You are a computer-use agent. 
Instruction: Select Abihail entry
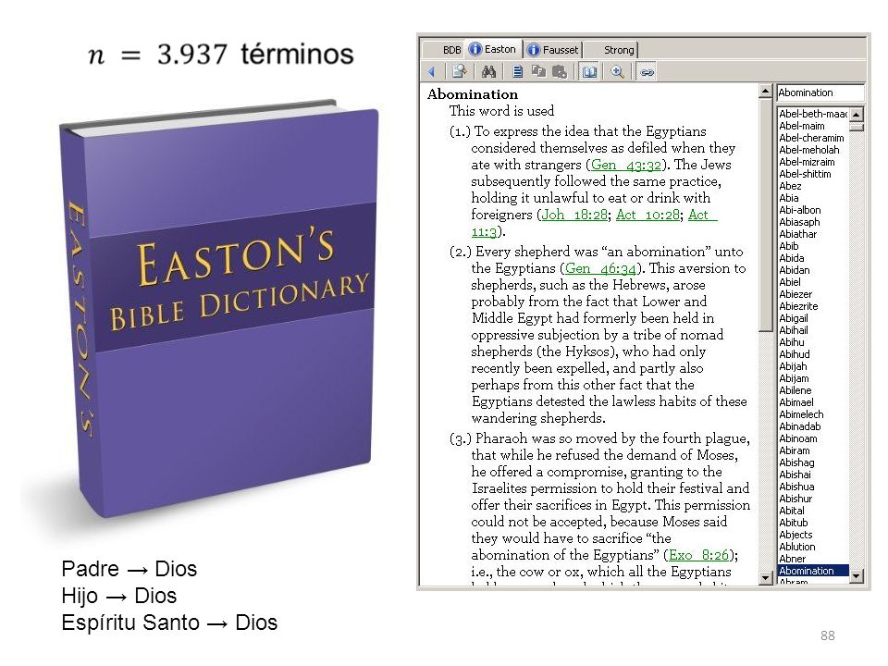(x=794, y=330)
